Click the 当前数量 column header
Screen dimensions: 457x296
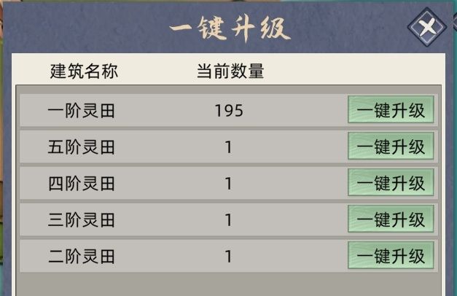230,71
